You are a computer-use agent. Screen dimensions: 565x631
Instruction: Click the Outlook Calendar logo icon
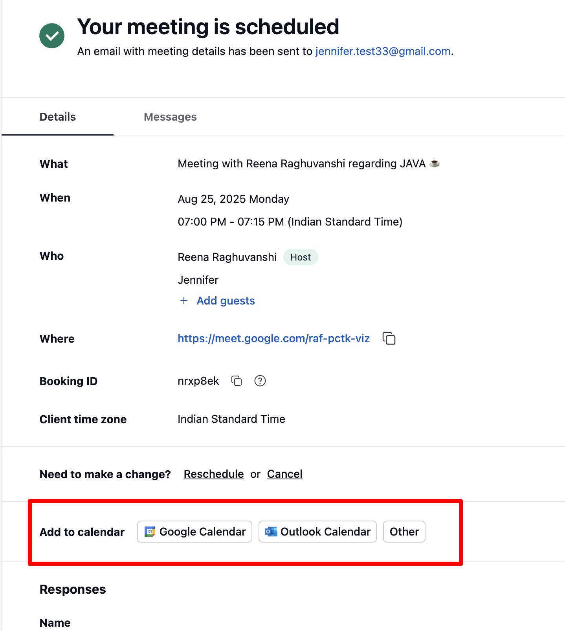pos(271,532)
